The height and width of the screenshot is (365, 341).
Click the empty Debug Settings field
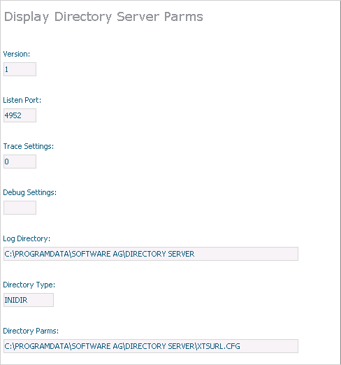coord(20,208)
